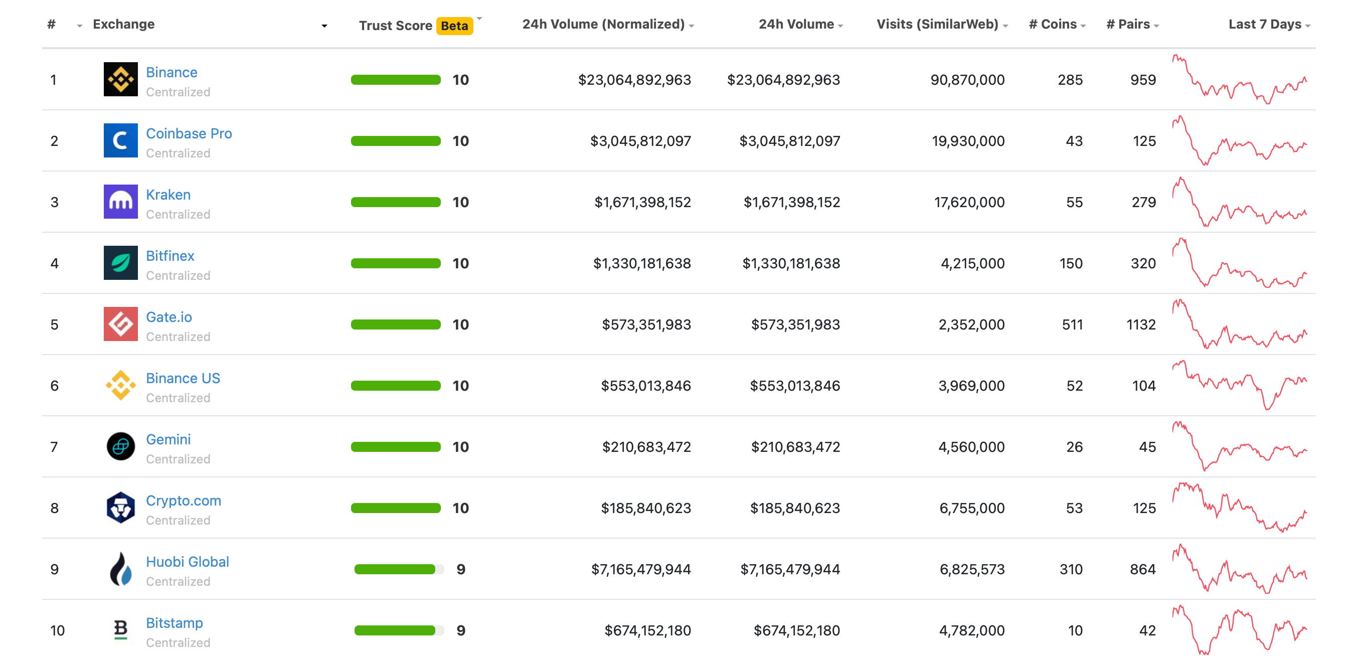
Task: Click Bitstamp visits value 4,782,000
Action: tap(972, 630)
